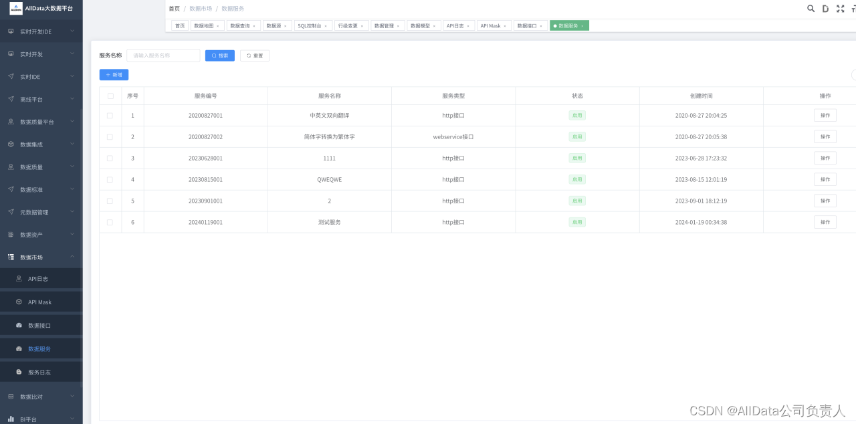Close the 数据模型 tab

(434, 26)
